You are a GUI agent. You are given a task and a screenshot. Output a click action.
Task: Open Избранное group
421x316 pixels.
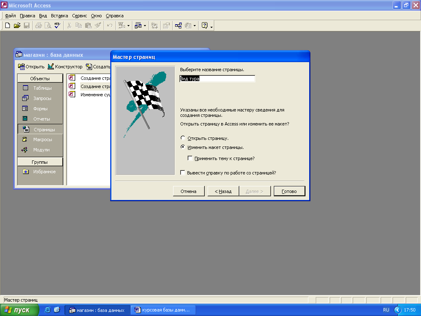[x=40, y=172]
